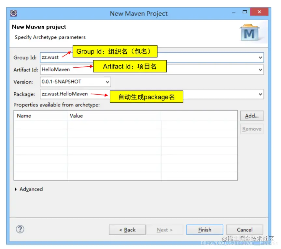Minimize the New Maven Project window
Screen dimensions: 281x249
pos(234,13)
